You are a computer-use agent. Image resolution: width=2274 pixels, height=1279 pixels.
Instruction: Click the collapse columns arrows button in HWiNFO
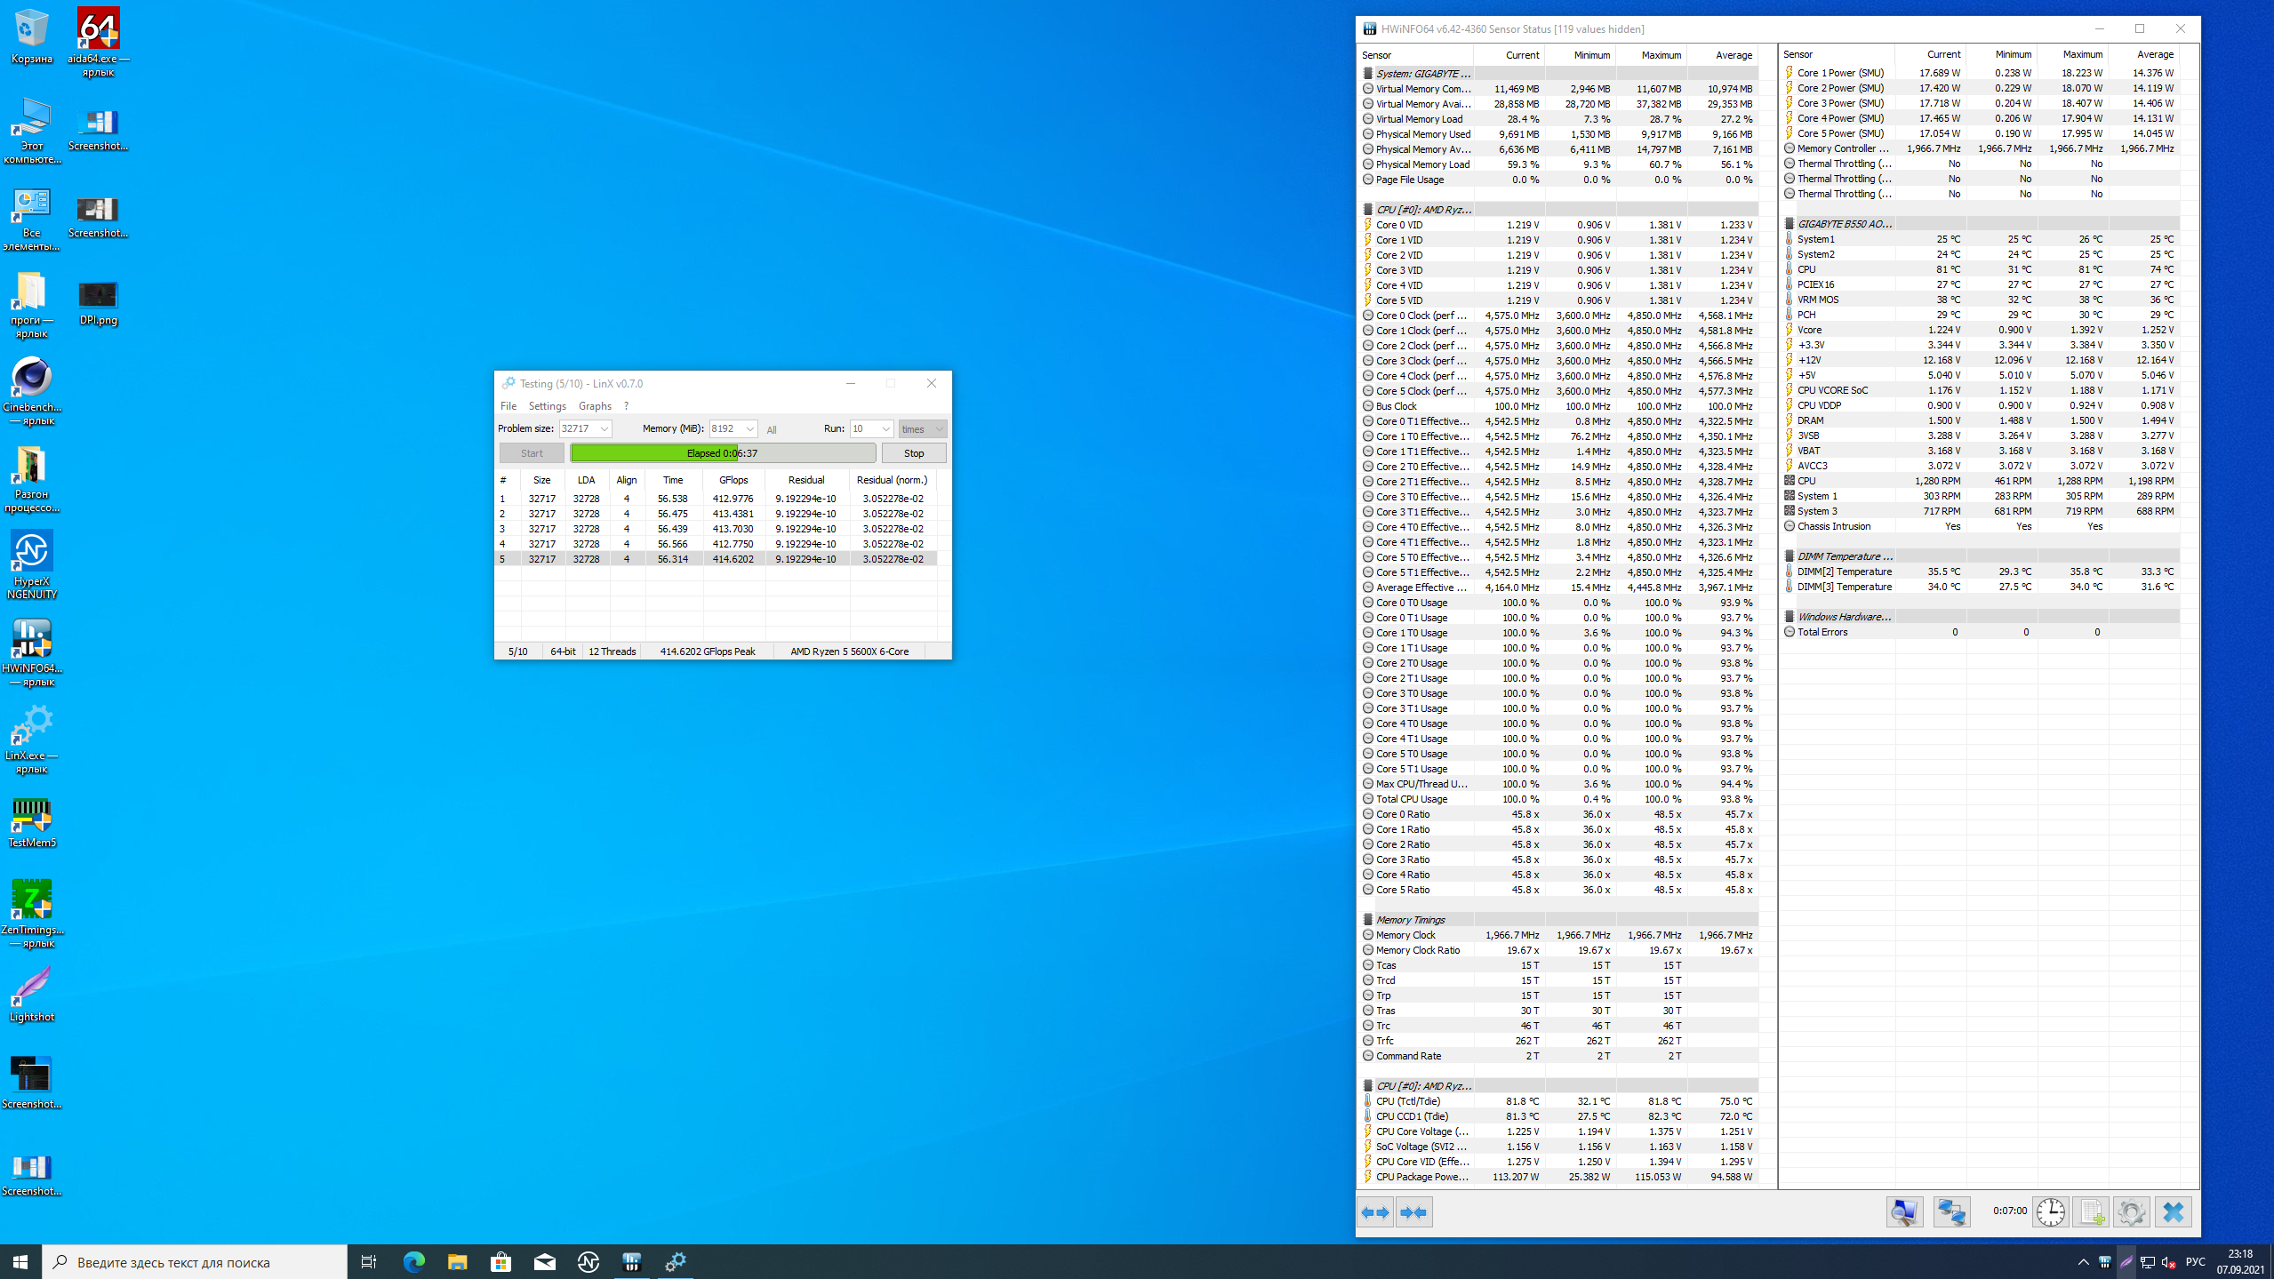tap(1413, 1212)
